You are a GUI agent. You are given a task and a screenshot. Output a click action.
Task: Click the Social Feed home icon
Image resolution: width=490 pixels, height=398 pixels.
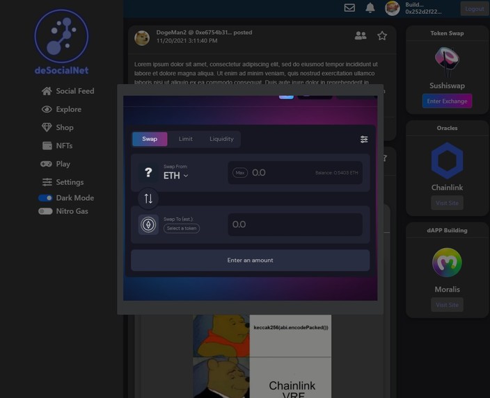(x=47, y=91)
